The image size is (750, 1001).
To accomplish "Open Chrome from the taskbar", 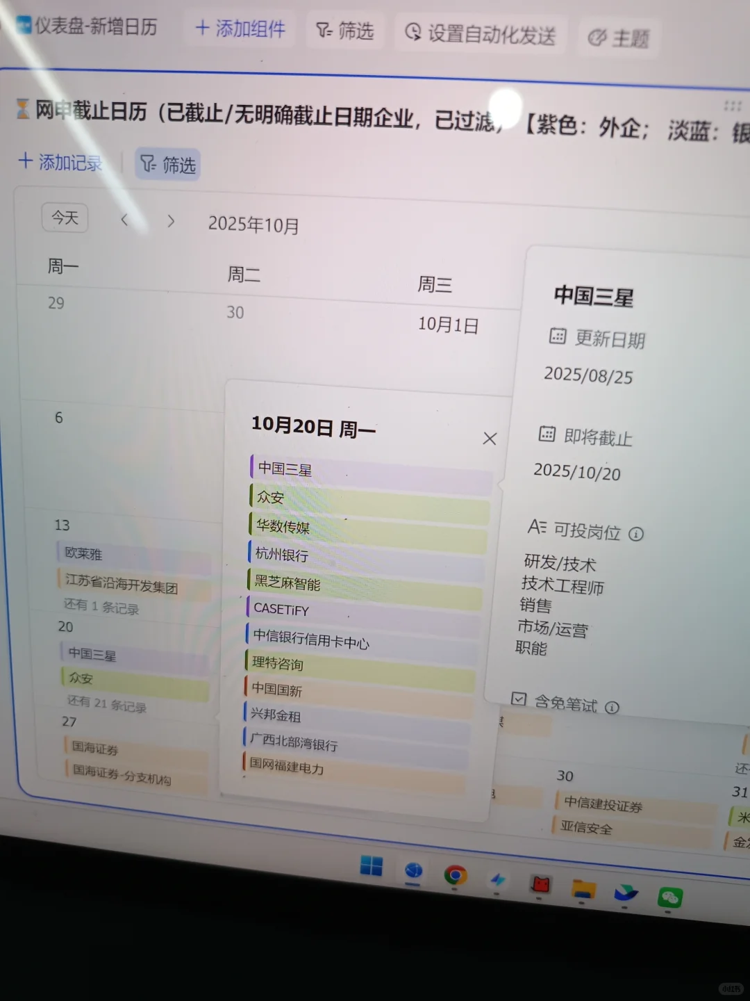I will (x=456, y=876).
